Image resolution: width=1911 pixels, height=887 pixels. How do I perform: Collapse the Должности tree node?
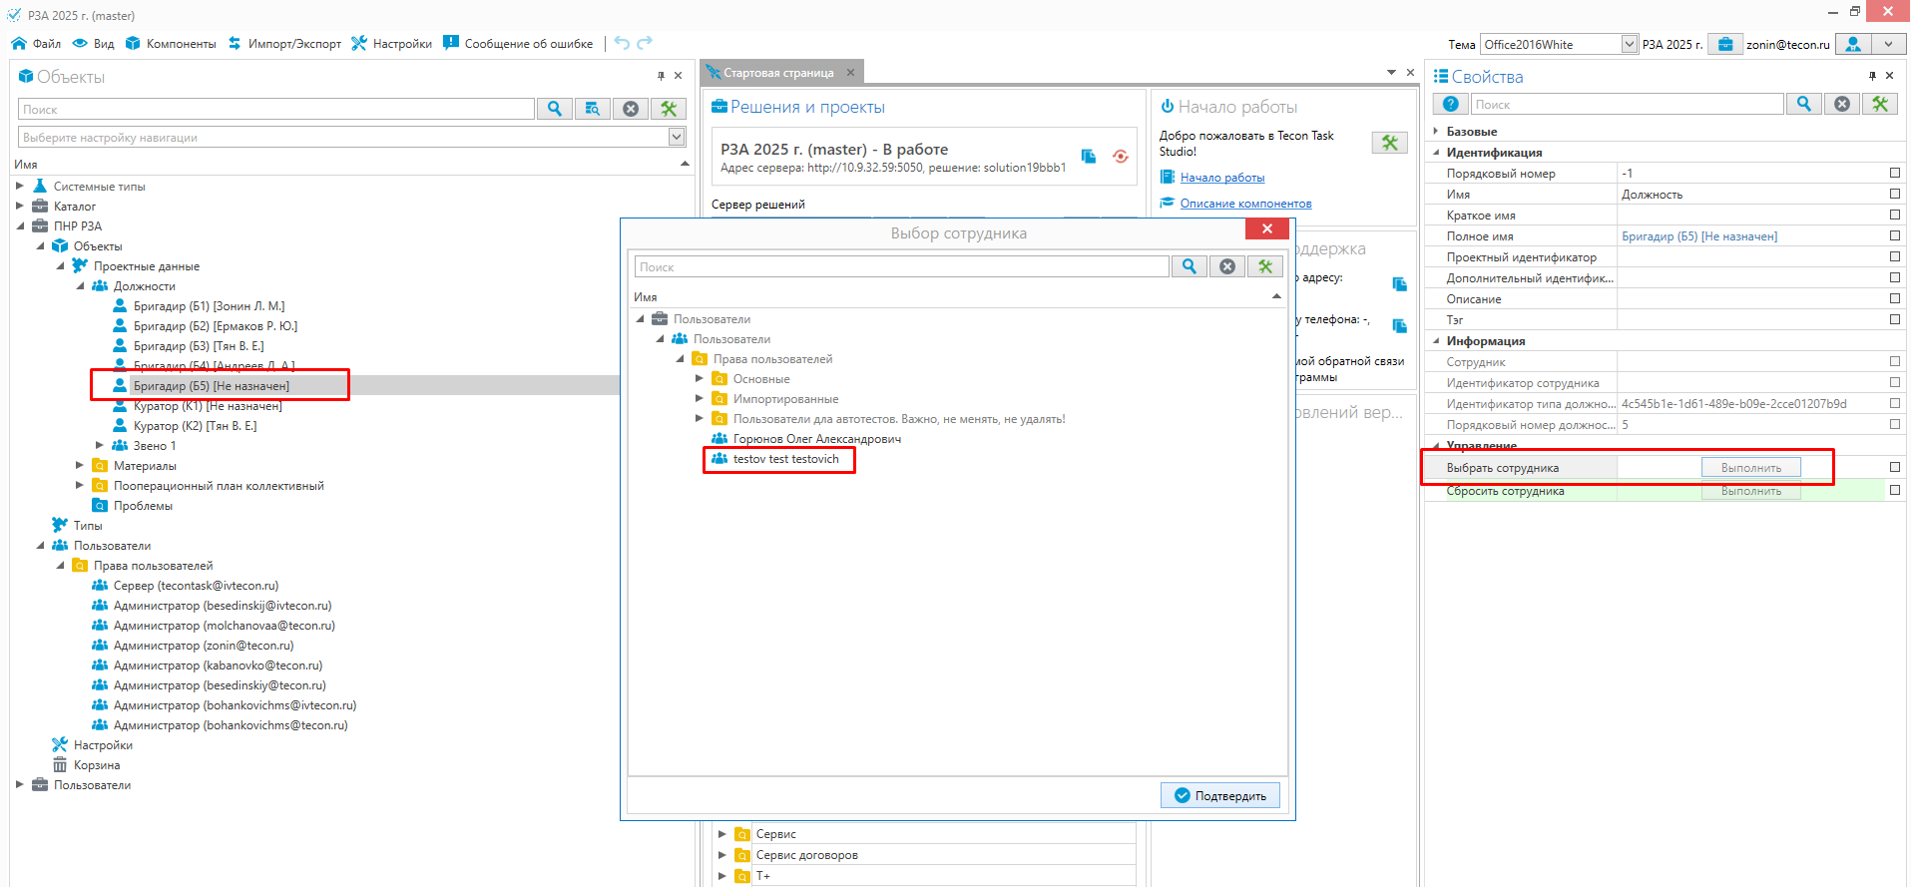tap(81, 286)
